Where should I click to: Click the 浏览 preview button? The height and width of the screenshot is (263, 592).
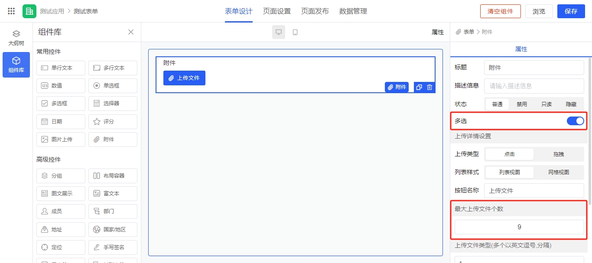coord(539,11)
